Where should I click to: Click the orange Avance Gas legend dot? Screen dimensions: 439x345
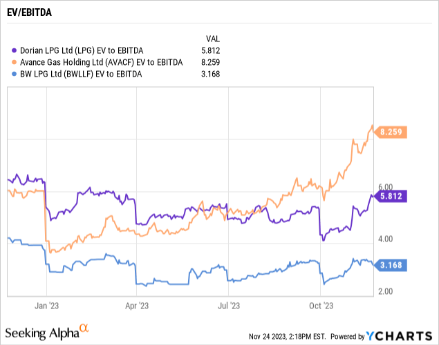(x=15, y=63)
